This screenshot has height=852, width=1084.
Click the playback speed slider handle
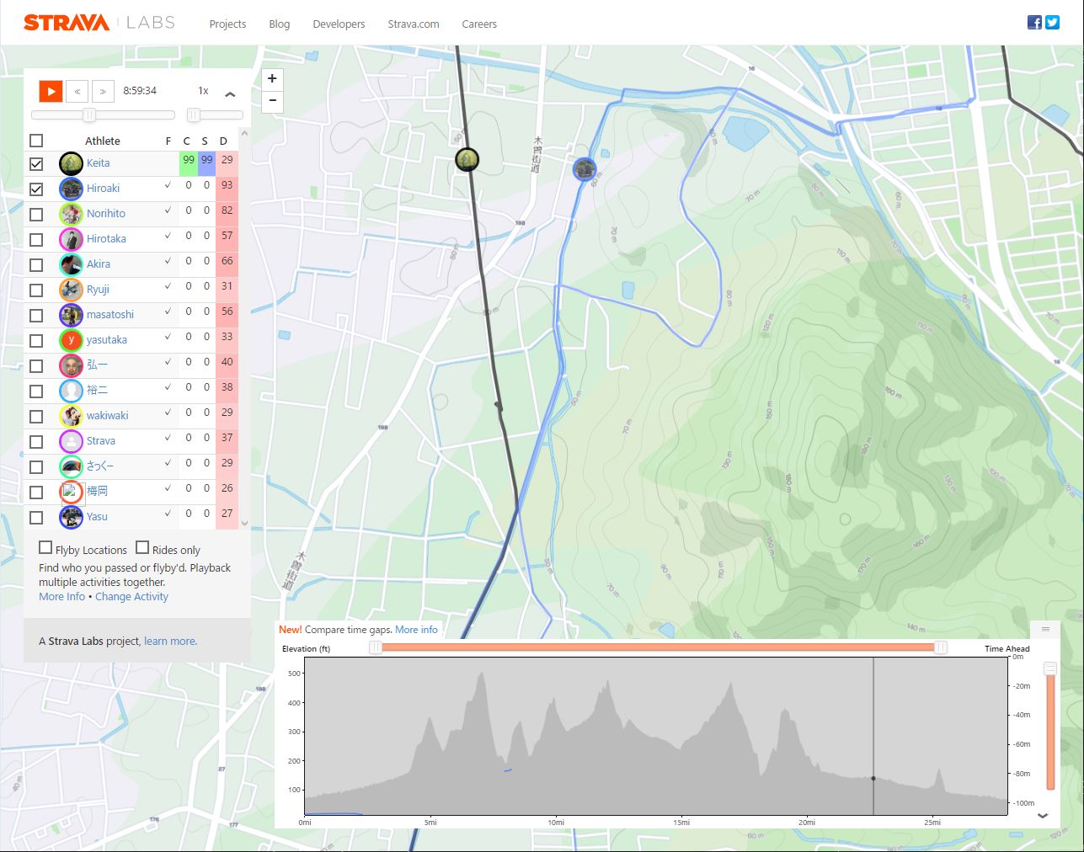point(194,114)
